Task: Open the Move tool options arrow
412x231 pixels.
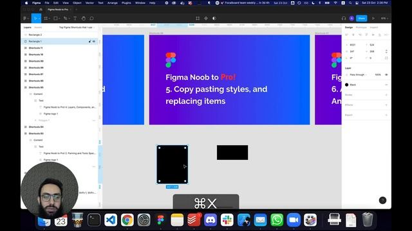Action: click(x=39, y=19)
